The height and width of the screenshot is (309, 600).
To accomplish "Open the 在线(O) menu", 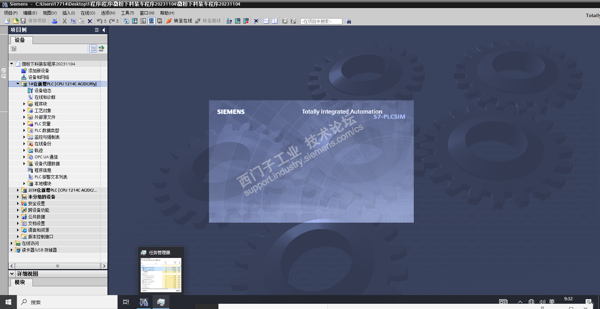I will pos(88,13).
